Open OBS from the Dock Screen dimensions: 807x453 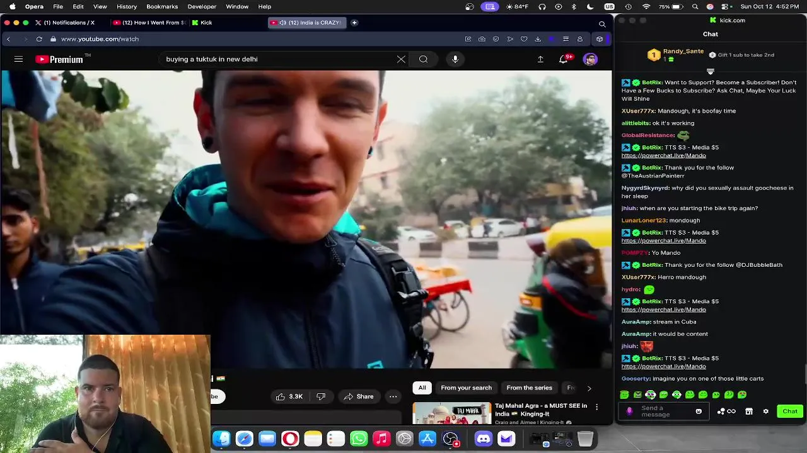click(451, 439)
